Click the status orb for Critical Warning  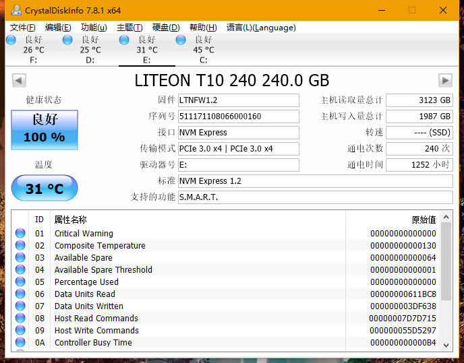click(20, 233)
